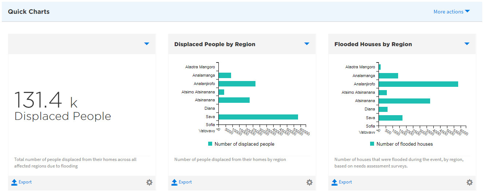Click teal legend swatch for displaced people
Viewport: 484px width, 194px height.
pyautogui.click(x=210, y=144)
